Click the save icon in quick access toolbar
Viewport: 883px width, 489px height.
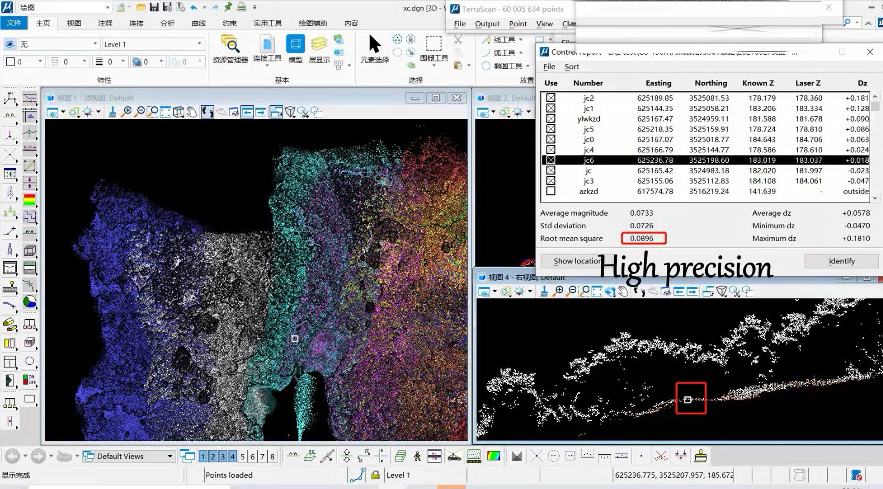tap(154, 7)
